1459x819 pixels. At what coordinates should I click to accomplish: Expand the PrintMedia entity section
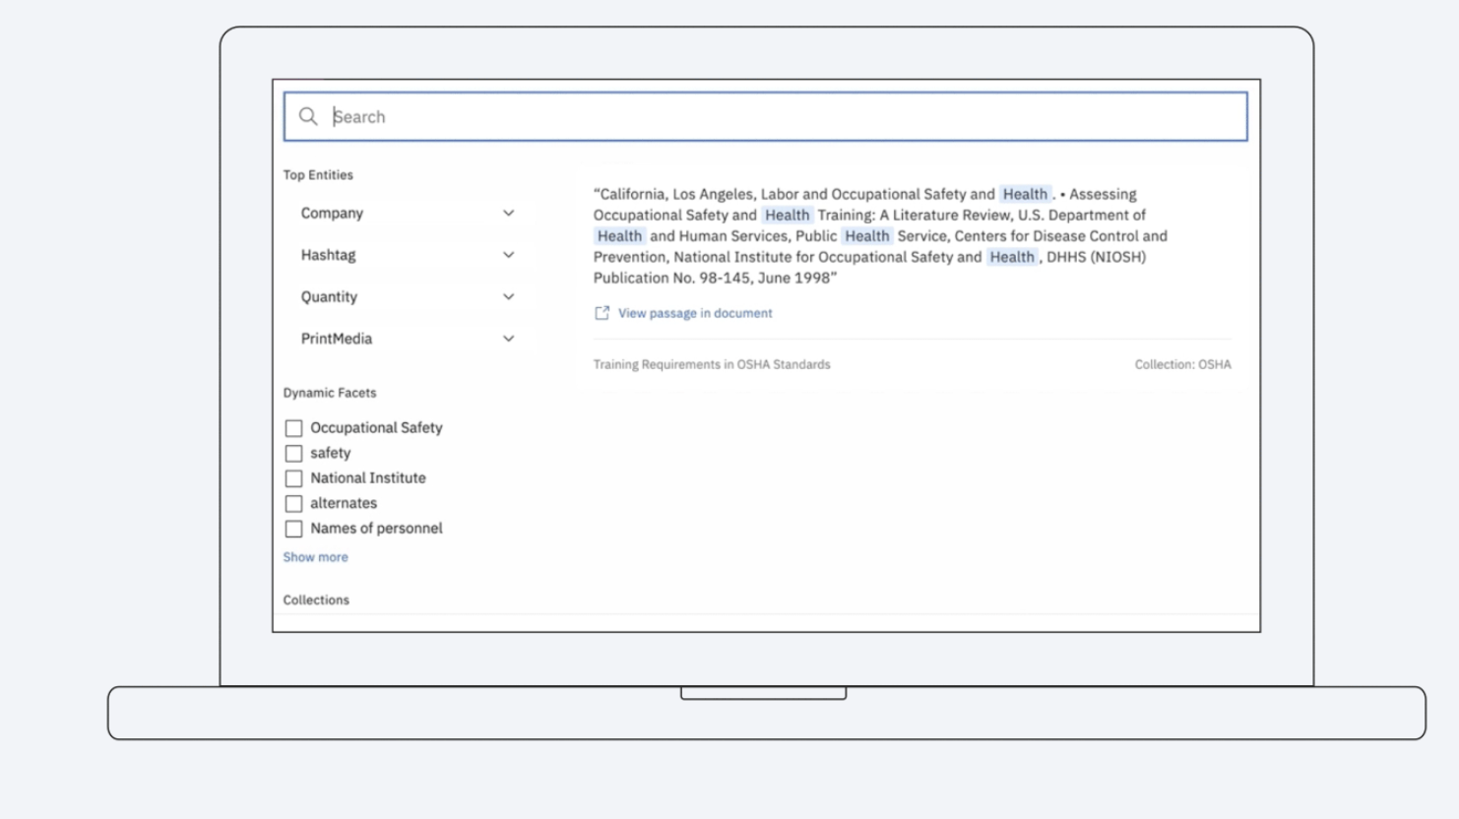point(509,338)
